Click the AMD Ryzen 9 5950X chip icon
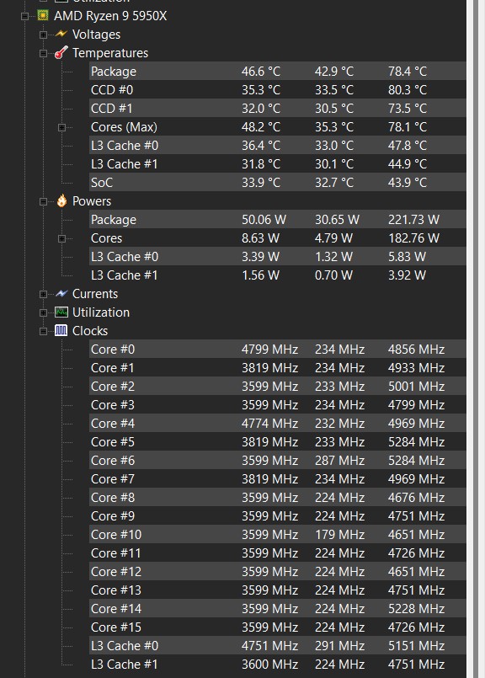 [42, 15]
